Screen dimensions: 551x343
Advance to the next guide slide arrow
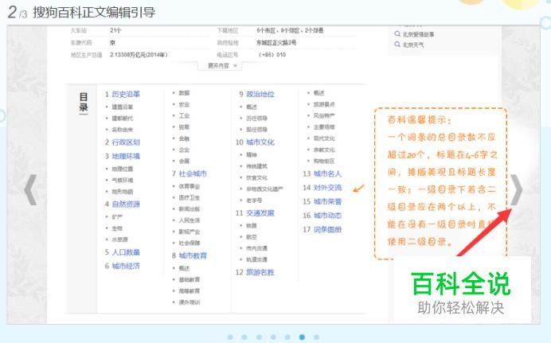click(x=516, y=189)
